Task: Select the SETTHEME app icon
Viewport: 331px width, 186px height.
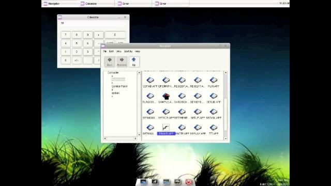Action: [x=182, y=114]
